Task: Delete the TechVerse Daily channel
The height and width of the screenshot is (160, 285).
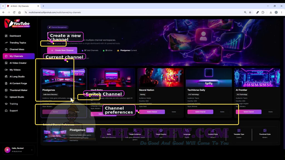Action: coord(222,112)
